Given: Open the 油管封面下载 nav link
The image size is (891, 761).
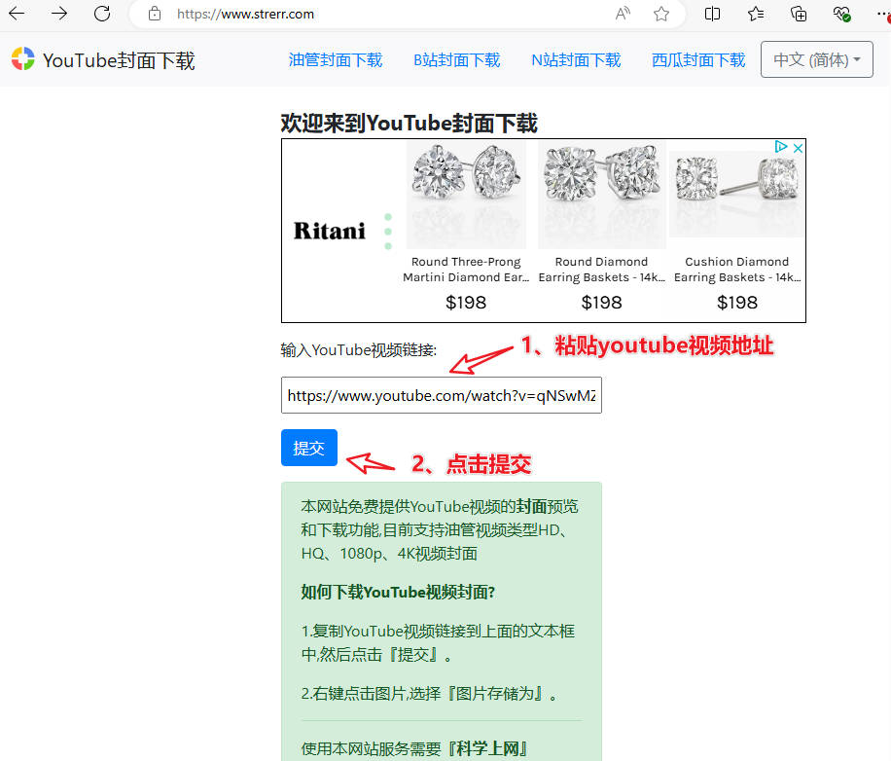Looking at the screenshot, I should point(336,60).
